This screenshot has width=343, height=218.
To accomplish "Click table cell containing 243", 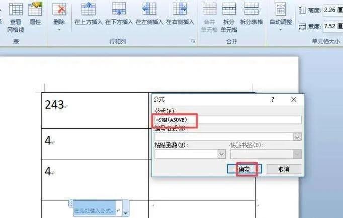I will pos(95,111).
